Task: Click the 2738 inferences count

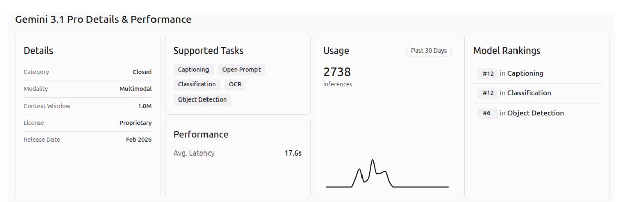Action: coord(337,72)
